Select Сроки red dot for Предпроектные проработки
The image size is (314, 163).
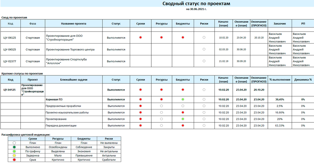(x=141, y=106)
